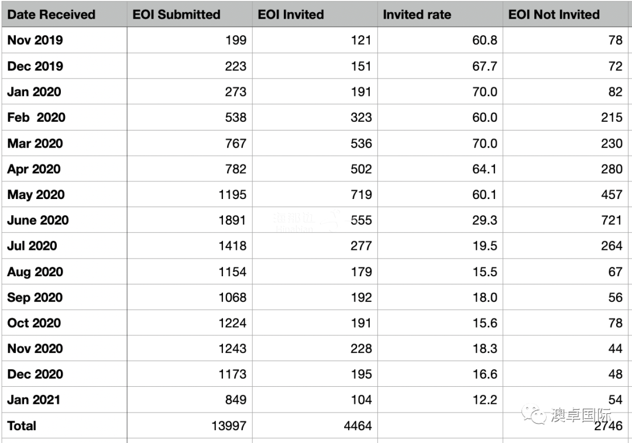Screen dimensions: 632x443
Task: Select the 12.2 invited rate cell
Action: (485, 400)
